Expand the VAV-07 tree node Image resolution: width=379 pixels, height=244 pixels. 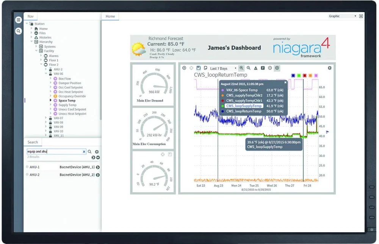click(46, 118)
